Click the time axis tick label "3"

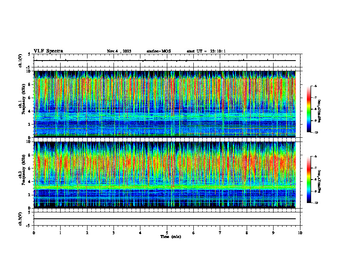click(114, 233)
